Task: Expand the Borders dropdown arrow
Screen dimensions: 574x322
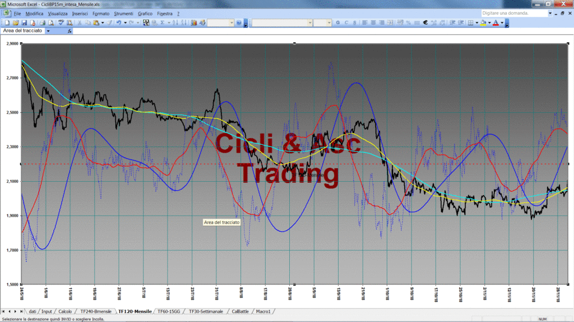Action: (477, 22)
